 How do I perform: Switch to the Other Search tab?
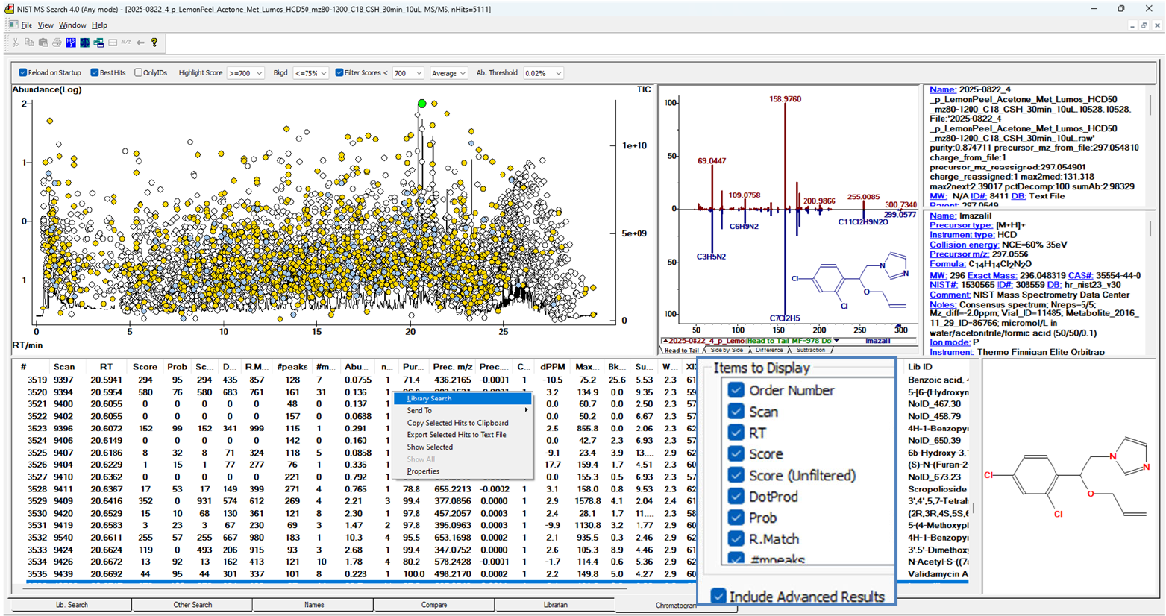[192, 605]
